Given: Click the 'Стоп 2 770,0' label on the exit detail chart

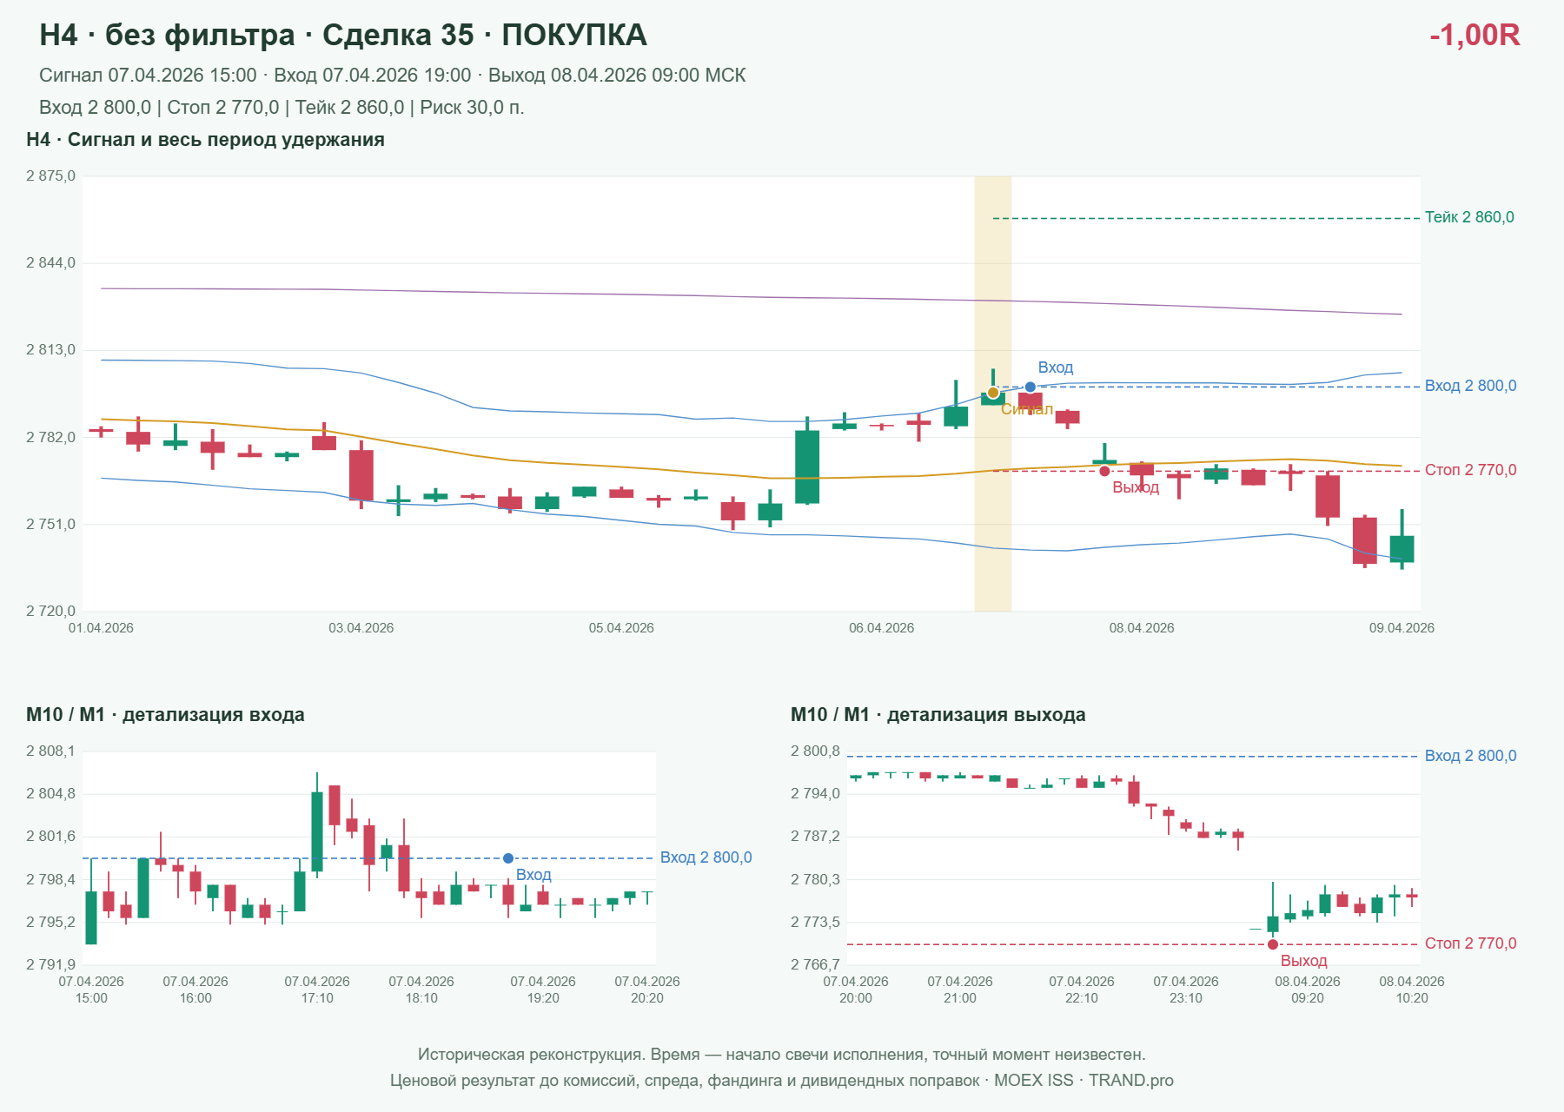Looking at the screenshot, I should click(1471, 943).
